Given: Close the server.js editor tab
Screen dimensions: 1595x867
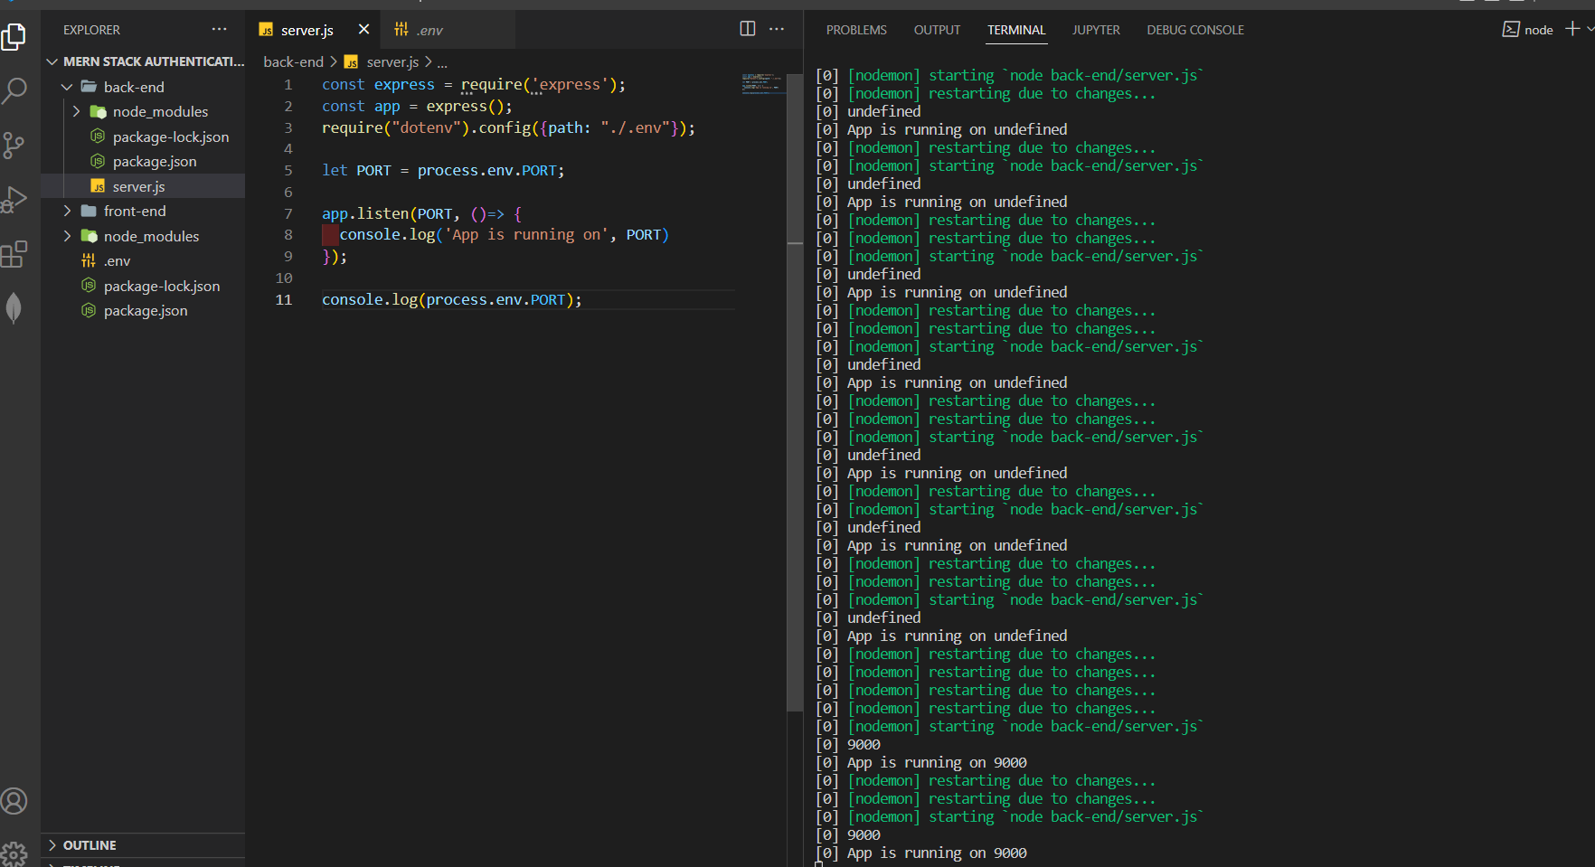Looking at the screenshot, I should (363, 30).
